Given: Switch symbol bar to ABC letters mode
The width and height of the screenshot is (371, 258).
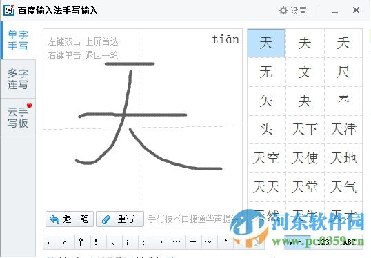Looking at the screenshot, I should coord(349,242).
